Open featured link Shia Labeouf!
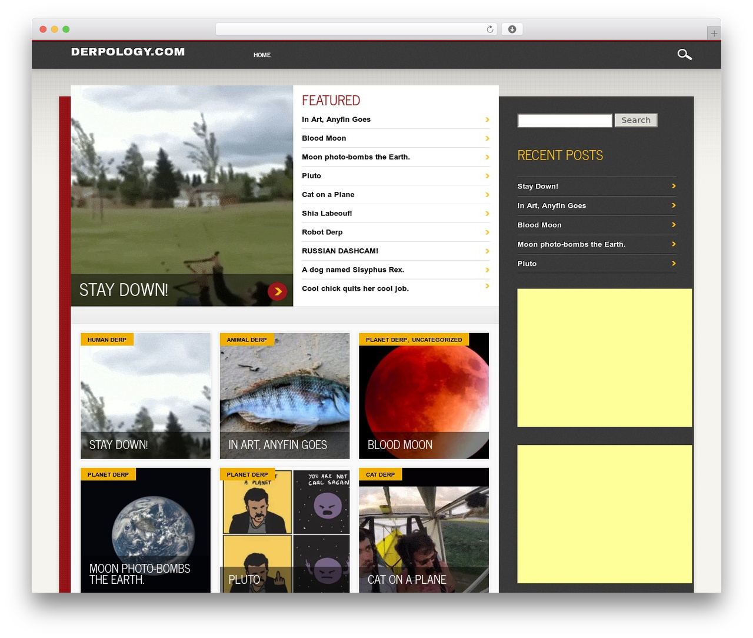The width and height of the screenshot is (753, 638). click(x=326, y=214)
